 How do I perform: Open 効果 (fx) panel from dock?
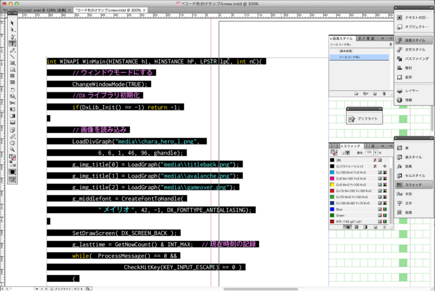[x=414, y=166]
